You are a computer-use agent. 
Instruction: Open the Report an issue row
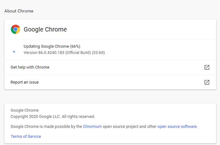pyautogui.click(x=110, y=82)
